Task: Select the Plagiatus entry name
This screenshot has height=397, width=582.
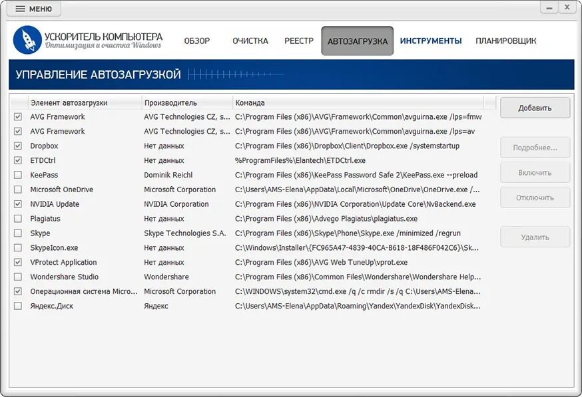Action: click(45, 219)
